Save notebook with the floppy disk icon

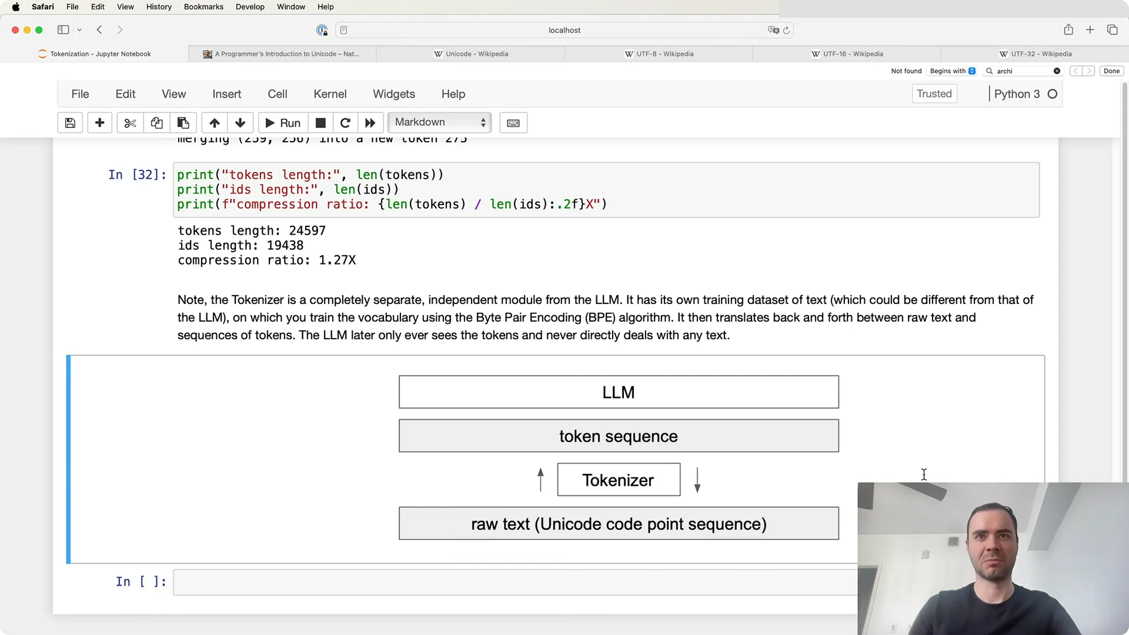click(x=70, y=123)
